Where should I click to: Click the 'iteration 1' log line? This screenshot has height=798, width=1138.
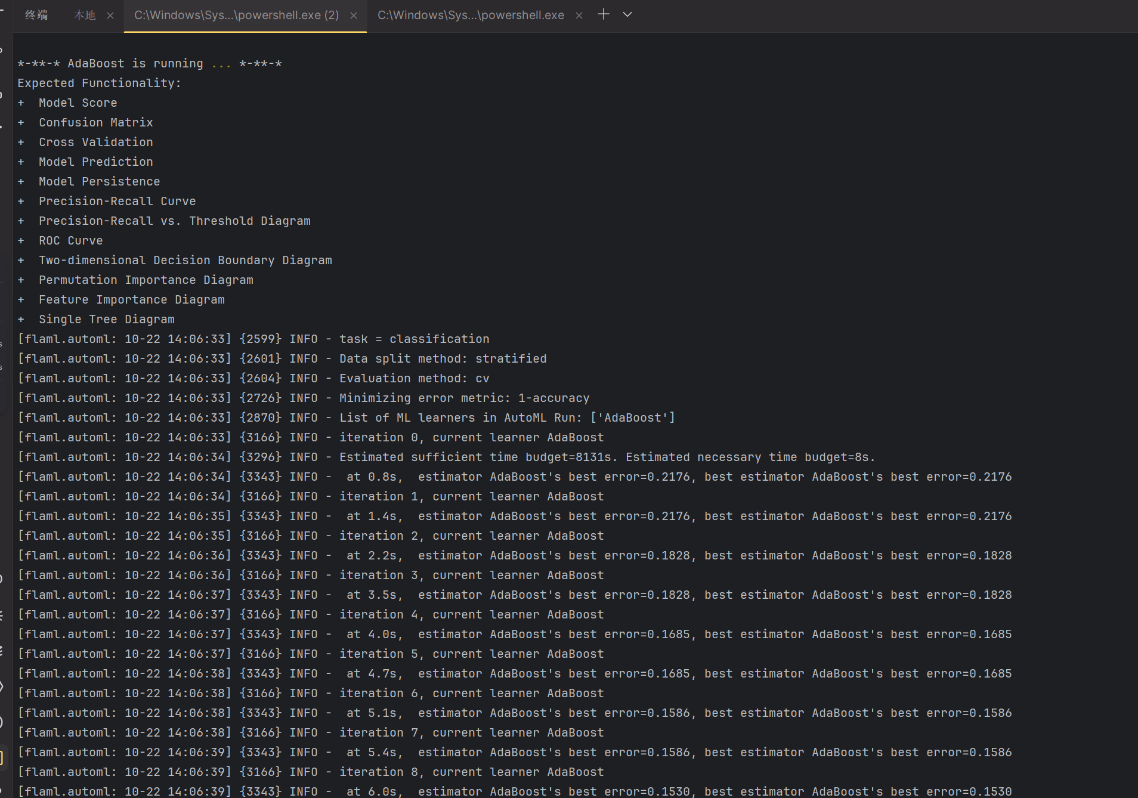311,496
